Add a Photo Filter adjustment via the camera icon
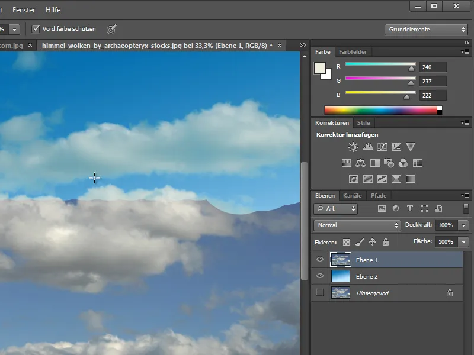 pos(389,163)
